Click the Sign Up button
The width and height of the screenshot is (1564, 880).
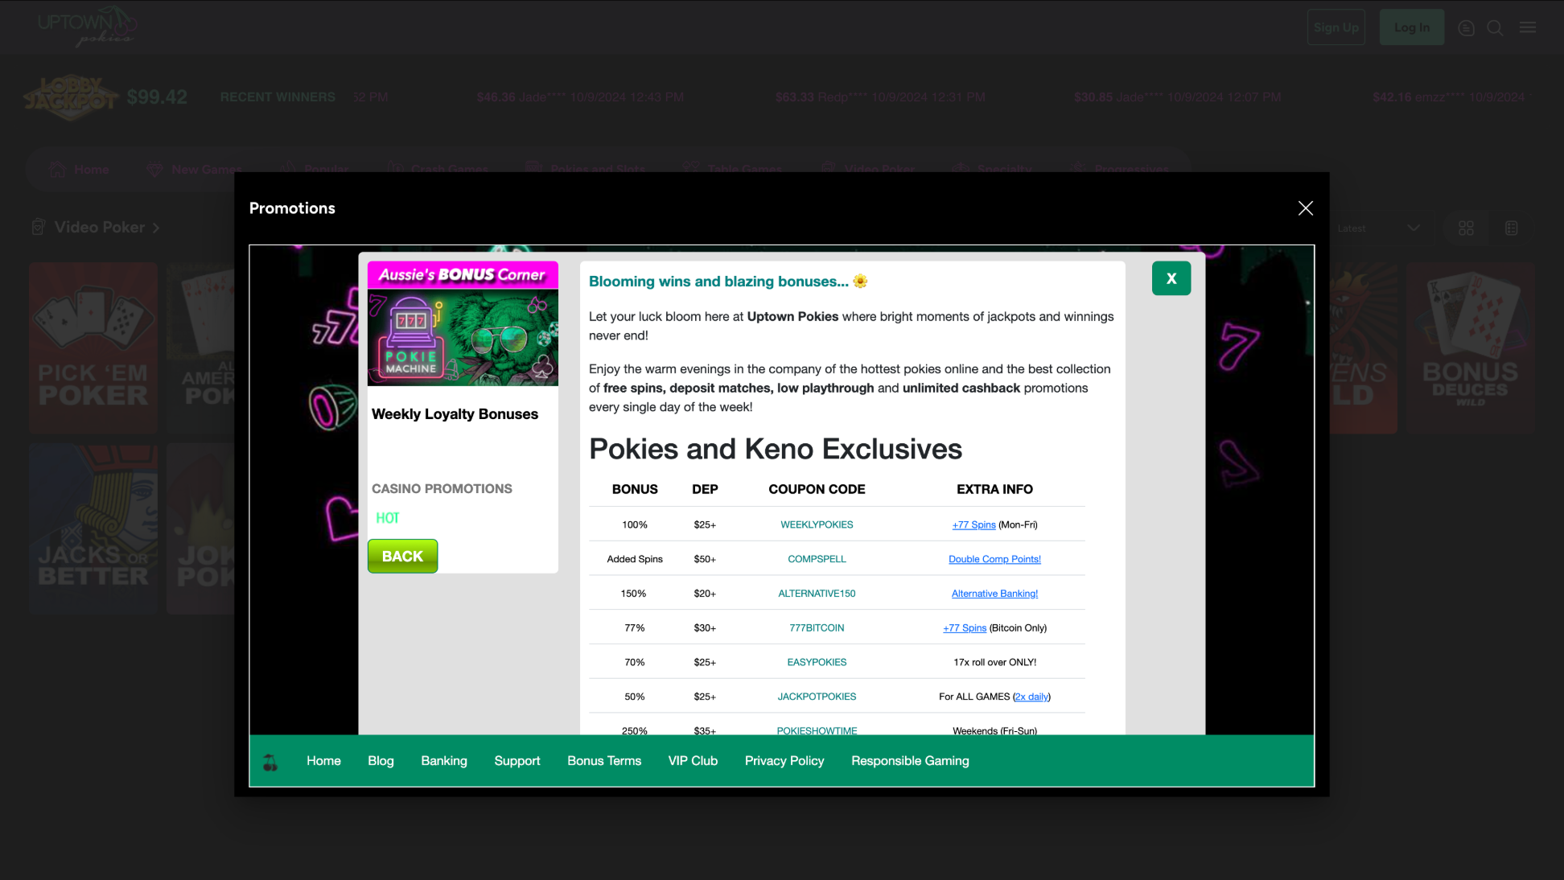(x=1336, y=27)
